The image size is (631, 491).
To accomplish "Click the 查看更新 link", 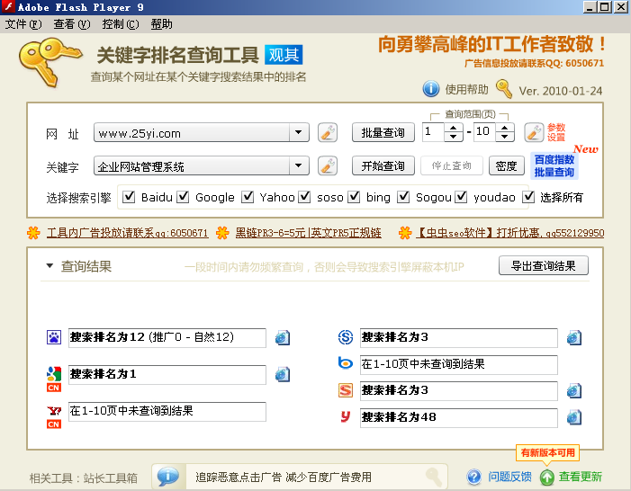I will point(580,477).
